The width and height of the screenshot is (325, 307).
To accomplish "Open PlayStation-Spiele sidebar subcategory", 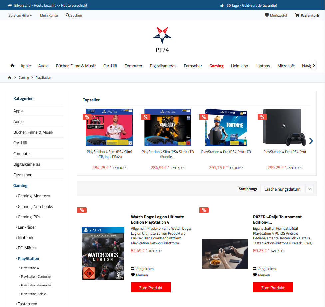I will [x=33, y=294].
